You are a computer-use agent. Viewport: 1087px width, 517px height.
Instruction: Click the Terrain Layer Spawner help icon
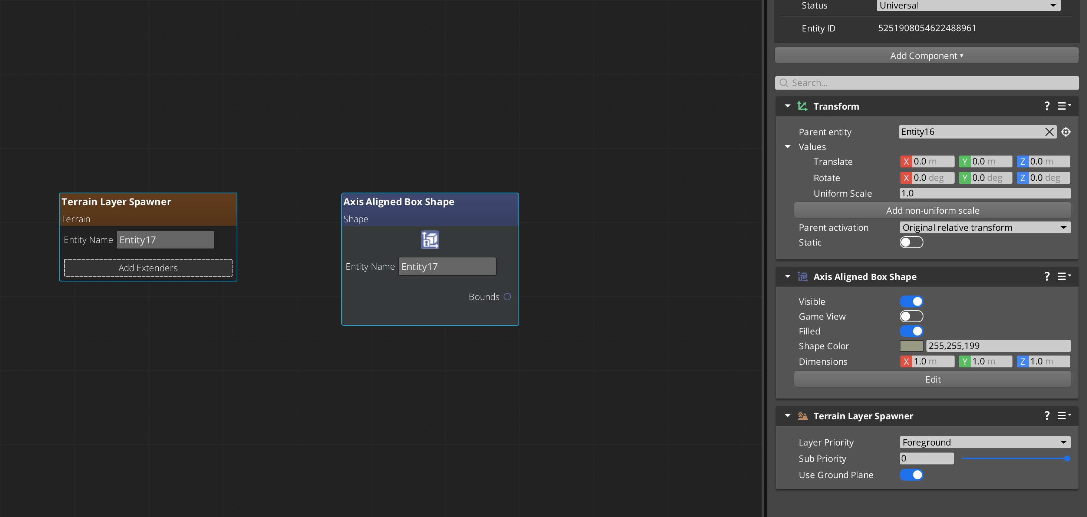point(1047,416)
